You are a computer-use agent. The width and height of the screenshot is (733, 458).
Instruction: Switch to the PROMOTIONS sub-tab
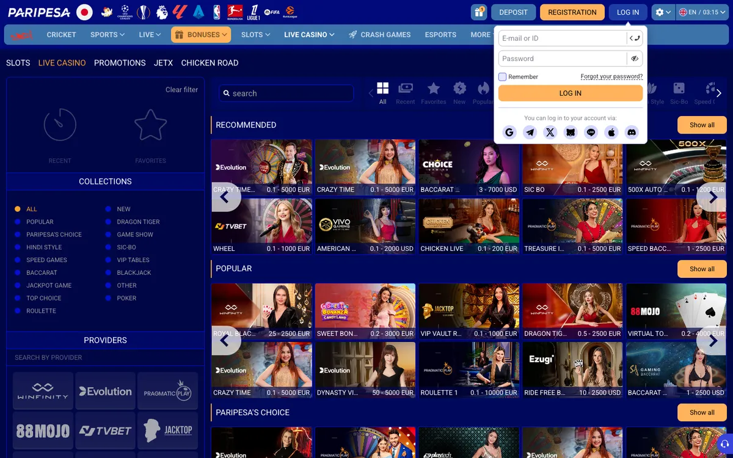(x=120, y=63)
